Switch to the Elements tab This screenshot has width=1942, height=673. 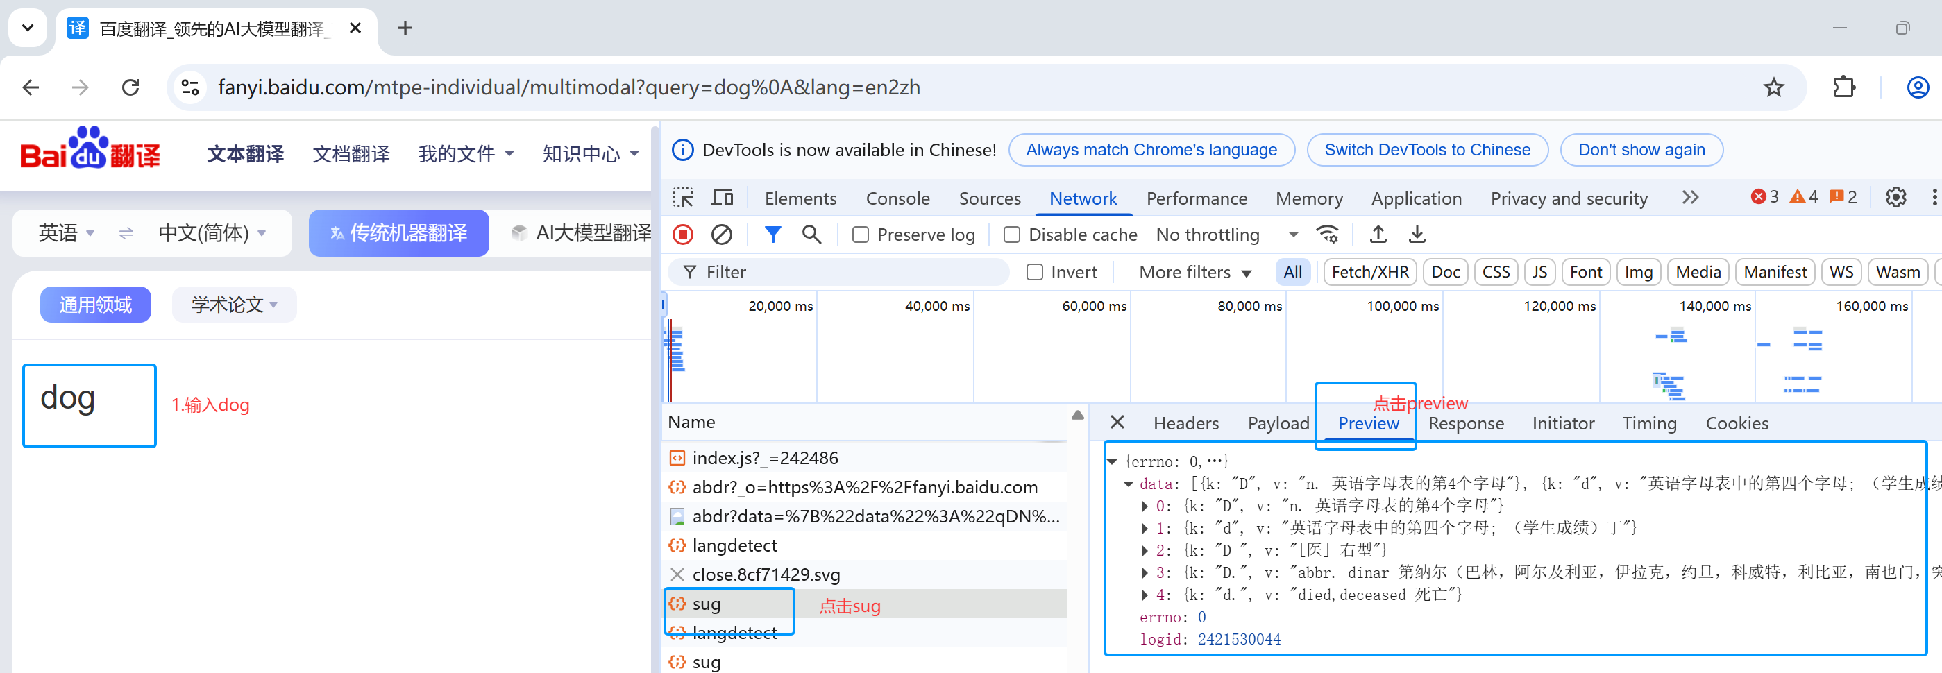[800, 198]
